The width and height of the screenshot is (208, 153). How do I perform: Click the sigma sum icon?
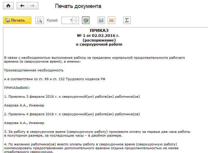(x=127, y=20)
